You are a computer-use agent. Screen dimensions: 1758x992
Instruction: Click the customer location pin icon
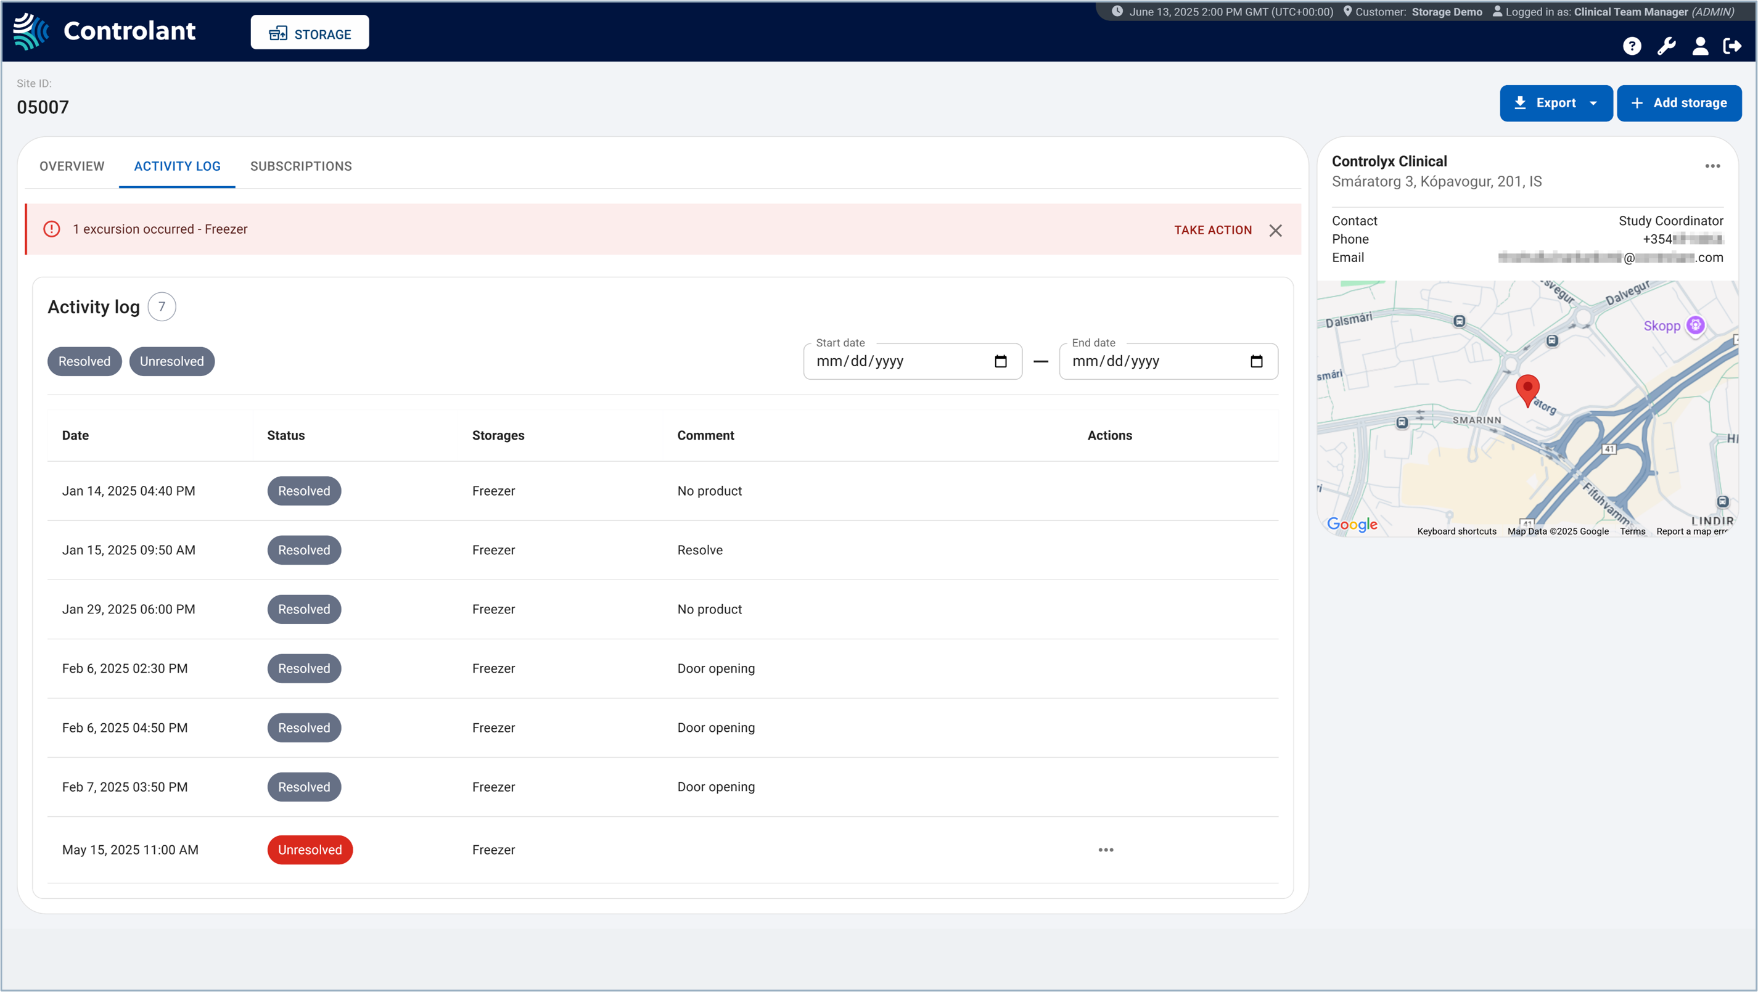(x=1347, y=11)
